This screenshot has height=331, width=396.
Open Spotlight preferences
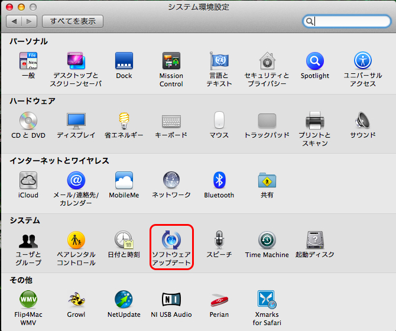click(314, 61)
